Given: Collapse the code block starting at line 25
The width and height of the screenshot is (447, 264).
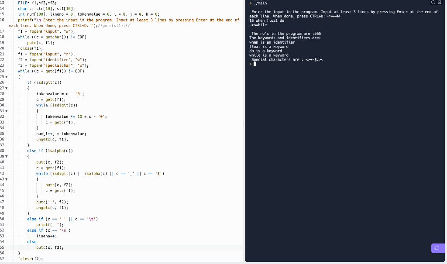Looking at the screenshot, I should [5, 77].
